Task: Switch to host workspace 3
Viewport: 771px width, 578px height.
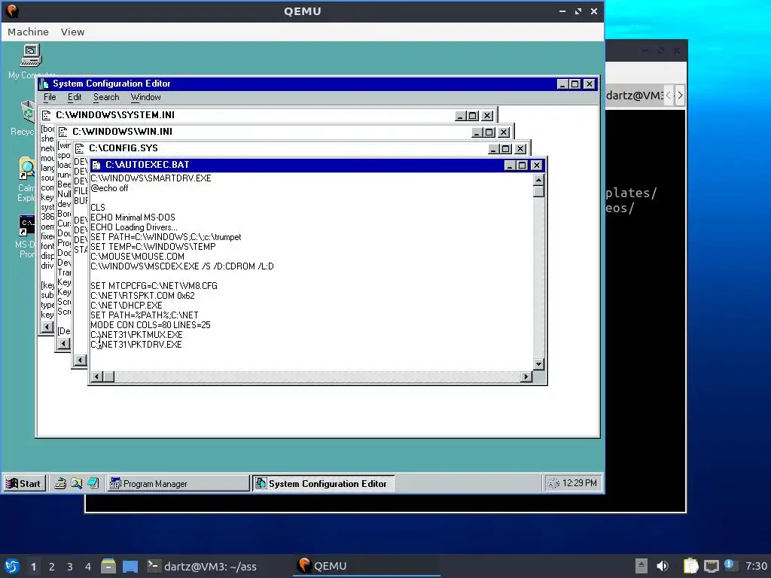Action: click(x=70, y=567)
